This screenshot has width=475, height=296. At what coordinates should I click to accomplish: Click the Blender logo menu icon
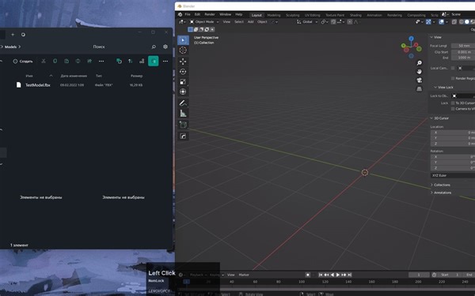point(180,14)
